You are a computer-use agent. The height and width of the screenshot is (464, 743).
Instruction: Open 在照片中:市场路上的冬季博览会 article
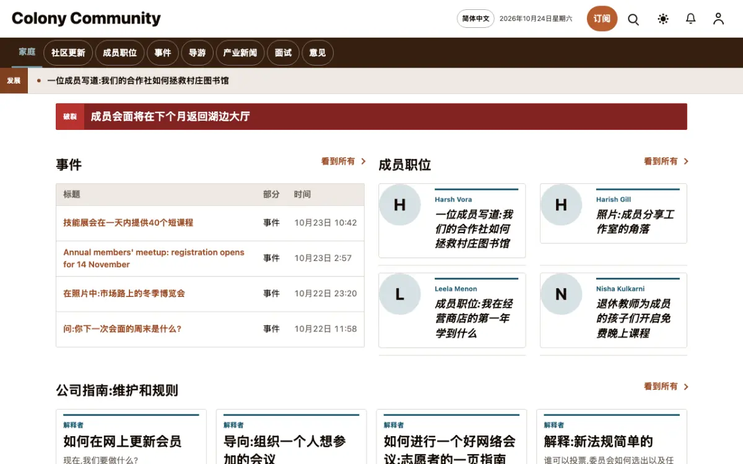pyautogui.click(x=124, y=293)
